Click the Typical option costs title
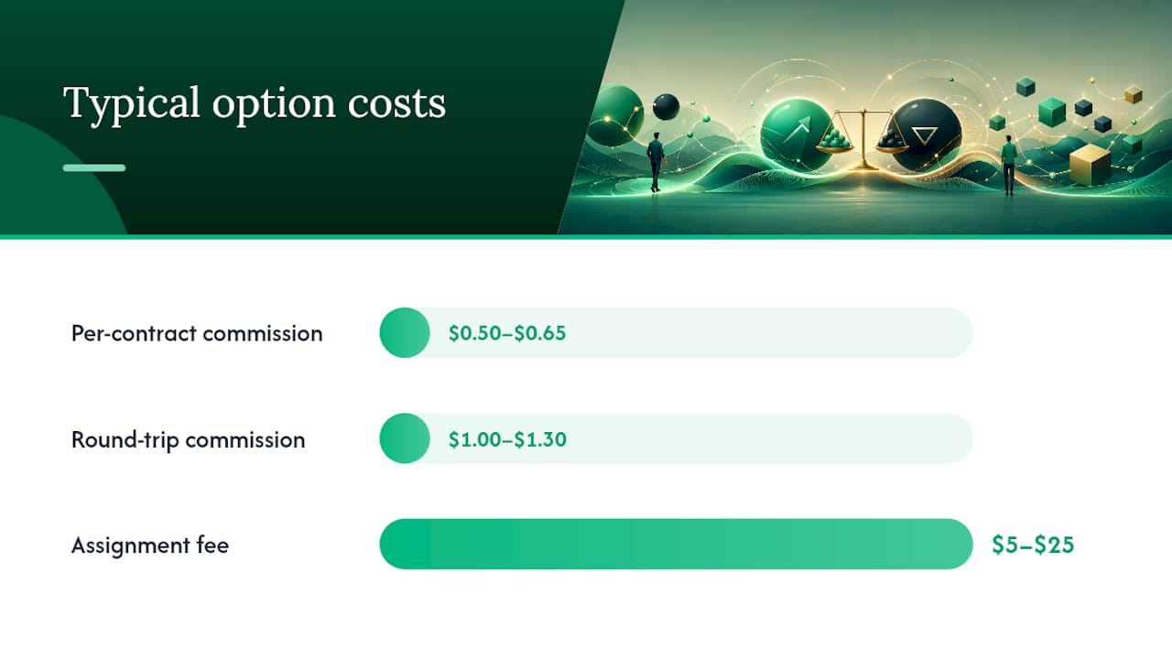Viewport: 1172px width, 659px height. 255,103
